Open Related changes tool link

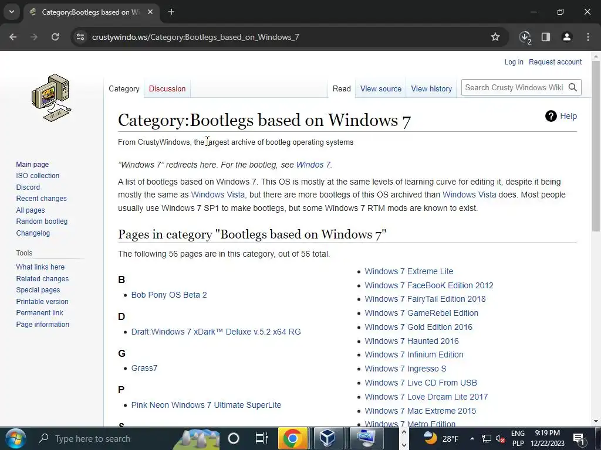coord(42,278)
